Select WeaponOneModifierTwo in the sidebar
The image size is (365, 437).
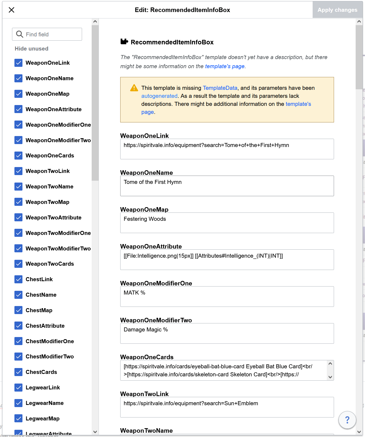58,140
